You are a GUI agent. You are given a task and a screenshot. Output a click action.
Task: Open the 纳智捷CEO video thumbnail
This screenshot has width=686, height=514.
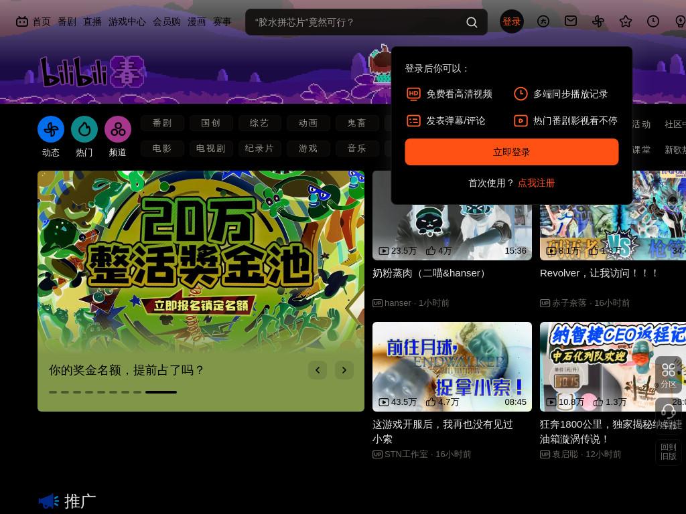pyautogui.click(x=613, y=367)
